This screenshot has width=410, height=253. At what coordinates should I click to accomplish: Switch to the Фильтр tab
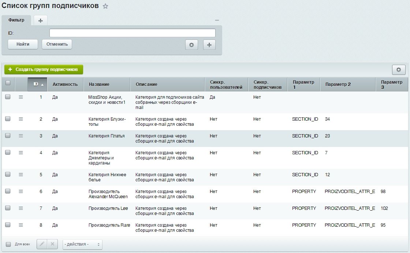[x=16, y=20]
